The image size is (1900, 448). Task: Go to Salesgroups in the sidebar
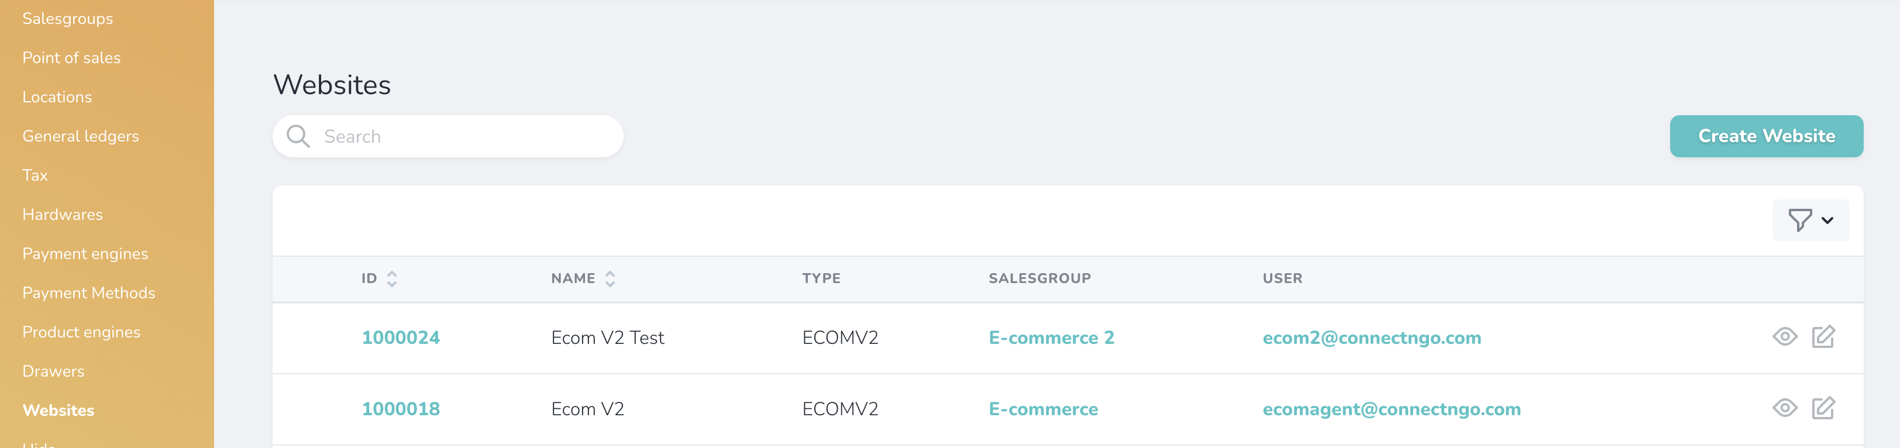[68, 18]
